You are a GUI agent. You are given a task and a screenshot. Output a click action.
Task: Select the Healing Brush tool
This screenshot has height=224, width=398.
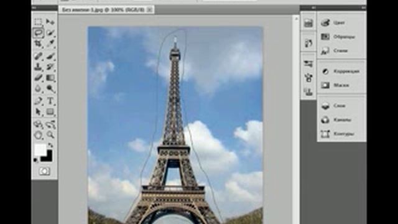point(38,56)
